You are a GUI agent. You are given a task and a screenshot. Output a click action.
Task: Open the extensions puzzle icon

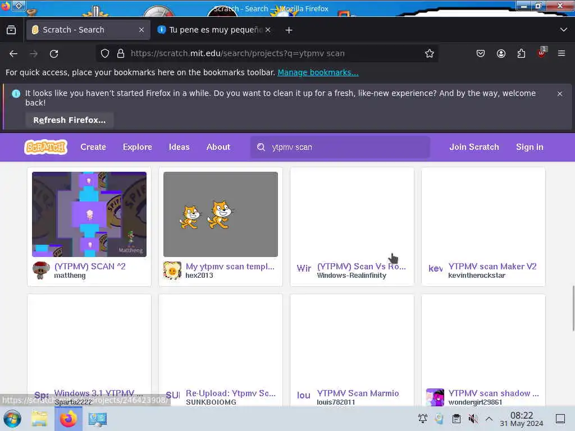[521, 53]
